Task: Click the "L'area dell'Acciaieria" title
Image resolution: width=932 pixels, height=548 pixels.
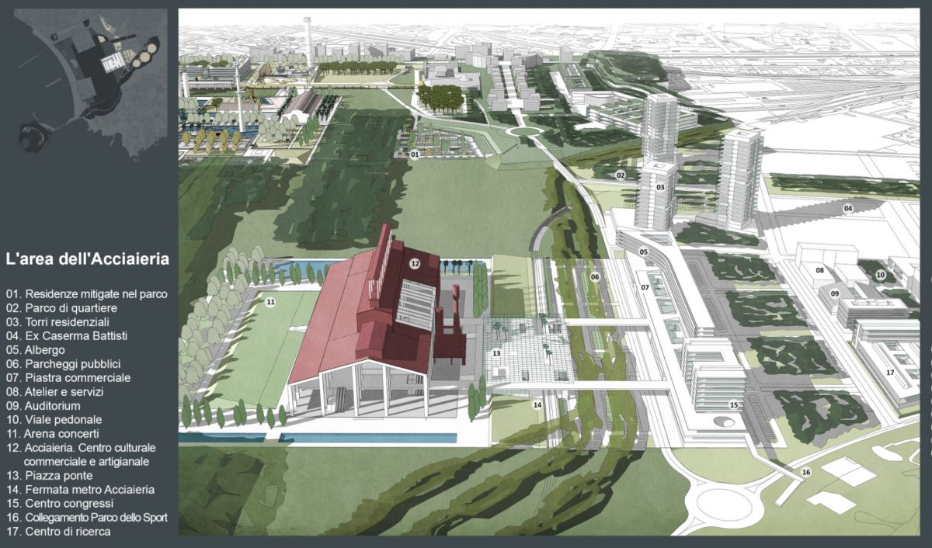Action: coord(87,259)
